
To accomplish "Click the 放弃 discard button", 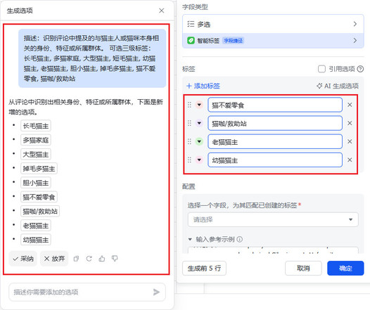I will click(x=54, y=259).
